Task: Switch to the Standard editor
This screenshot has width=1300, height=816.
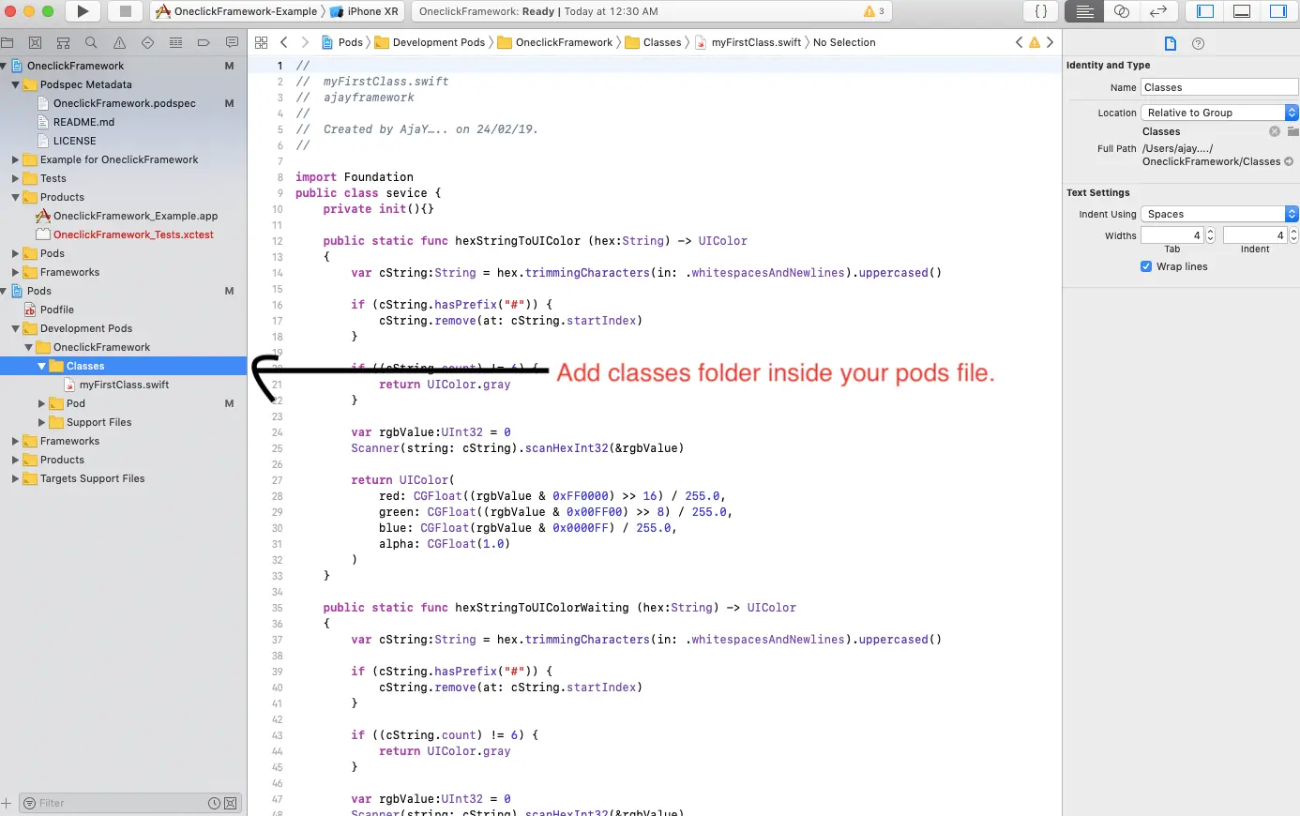Action: [x=1085, y=11]
